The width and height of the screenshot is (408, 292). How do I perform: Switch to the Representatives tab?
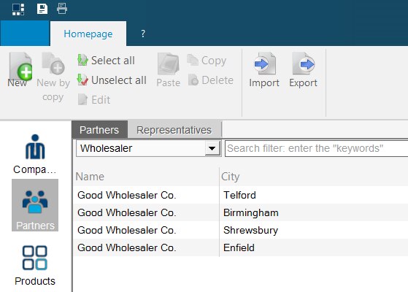point(174,130)
